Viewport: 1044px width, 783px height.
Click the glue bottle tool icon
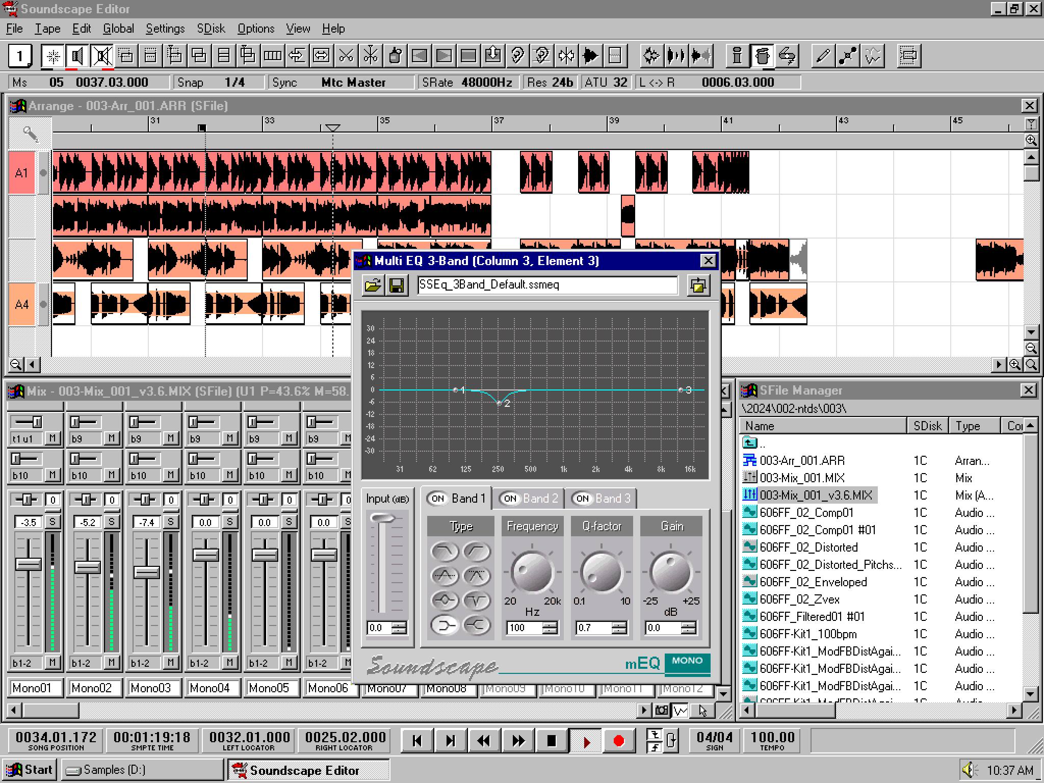(395, 56)
